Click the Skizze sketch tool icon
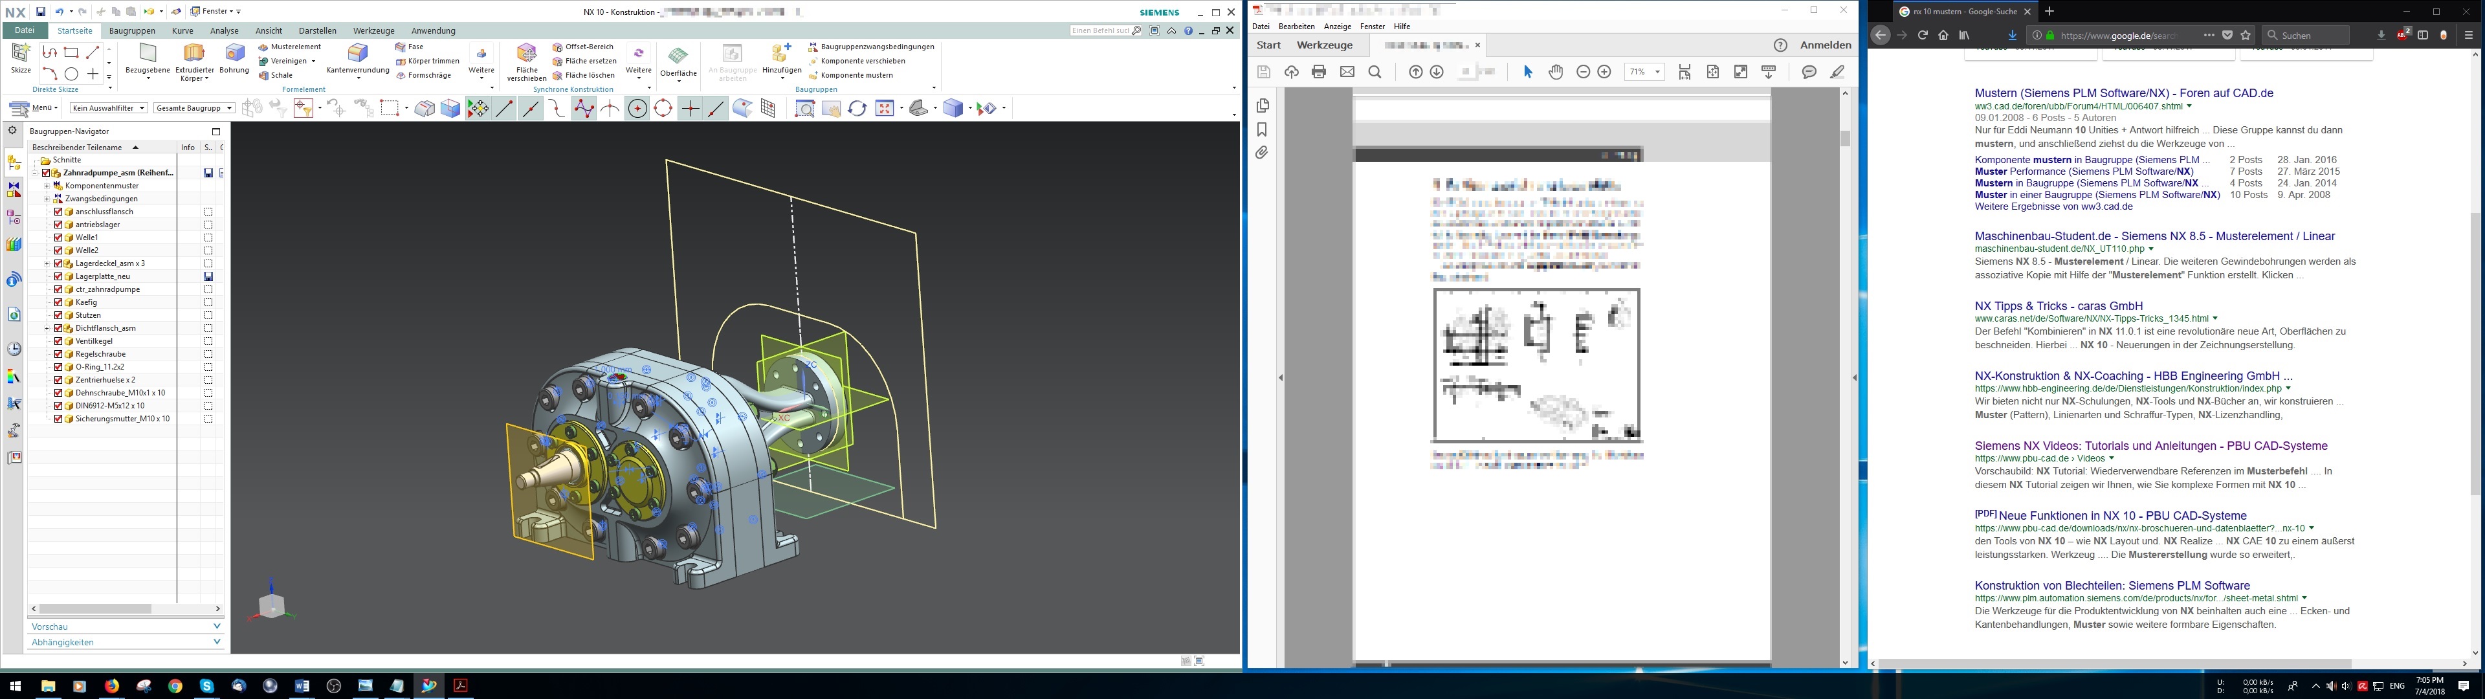2485x699 pixels. (x=20, y=56)
